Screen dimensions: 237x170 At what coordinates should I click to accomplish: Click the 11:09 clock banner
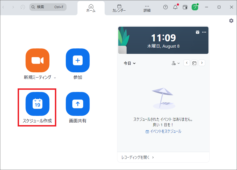163,40
